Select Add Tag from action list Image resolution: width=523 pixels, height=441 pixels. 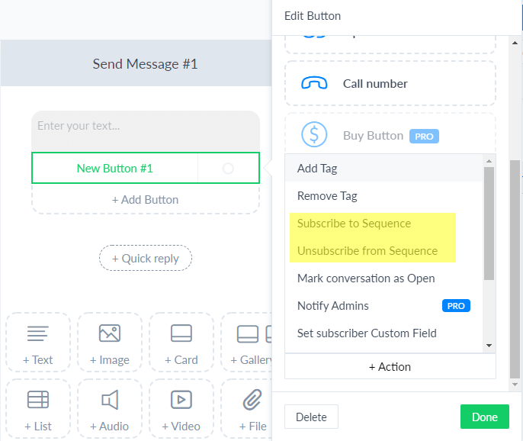tap(384, 169)
